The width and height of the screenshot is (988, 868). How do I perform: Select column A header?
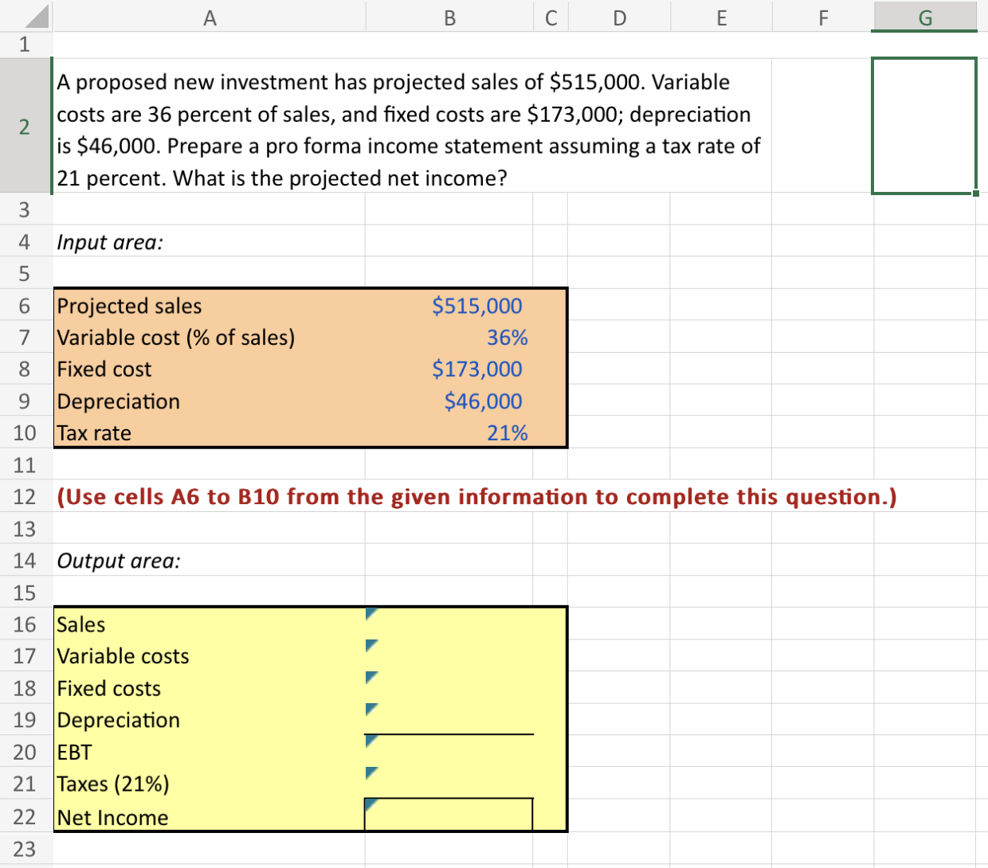pos(210,17)
